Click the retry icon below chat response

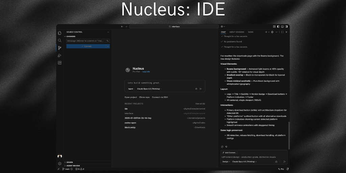(x=222, y=147)
